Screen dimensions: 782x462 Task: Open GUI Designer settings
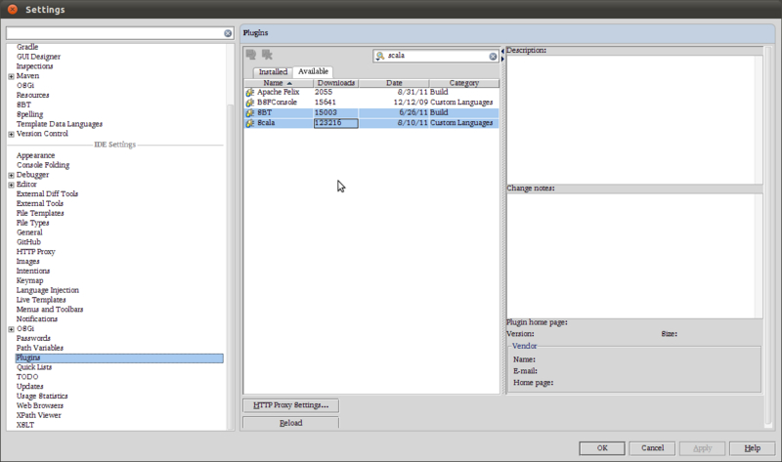(38, 57)
